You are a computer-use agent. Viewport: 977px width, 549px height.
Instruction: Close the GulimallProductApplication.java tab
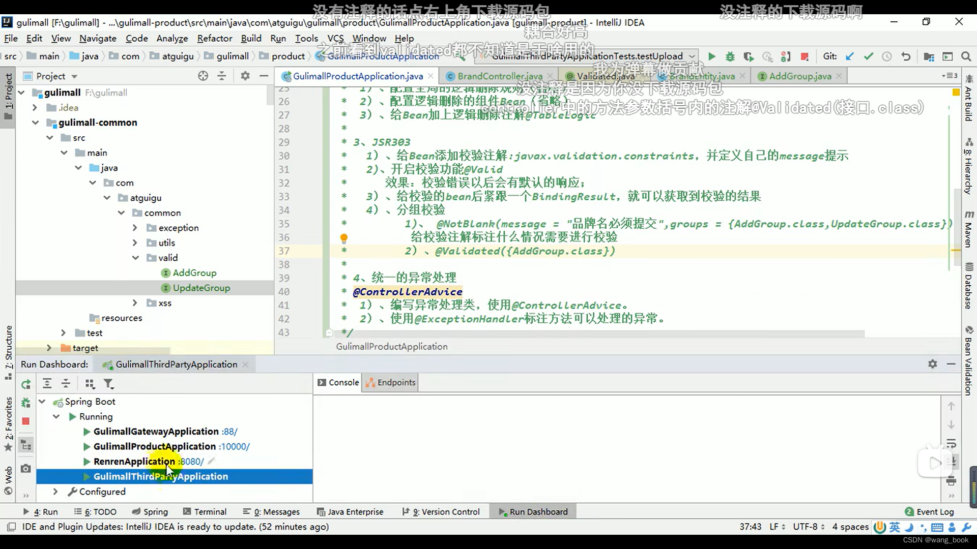pyautogui.click(x=430, y=76)
